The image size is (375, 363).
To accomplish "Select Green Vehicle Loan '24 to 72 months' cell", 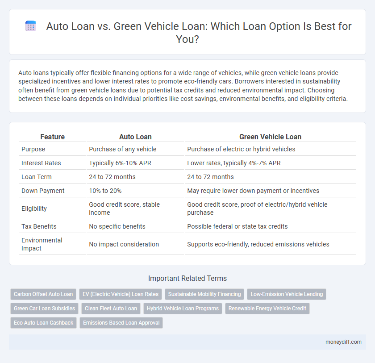I will [270, 177].
